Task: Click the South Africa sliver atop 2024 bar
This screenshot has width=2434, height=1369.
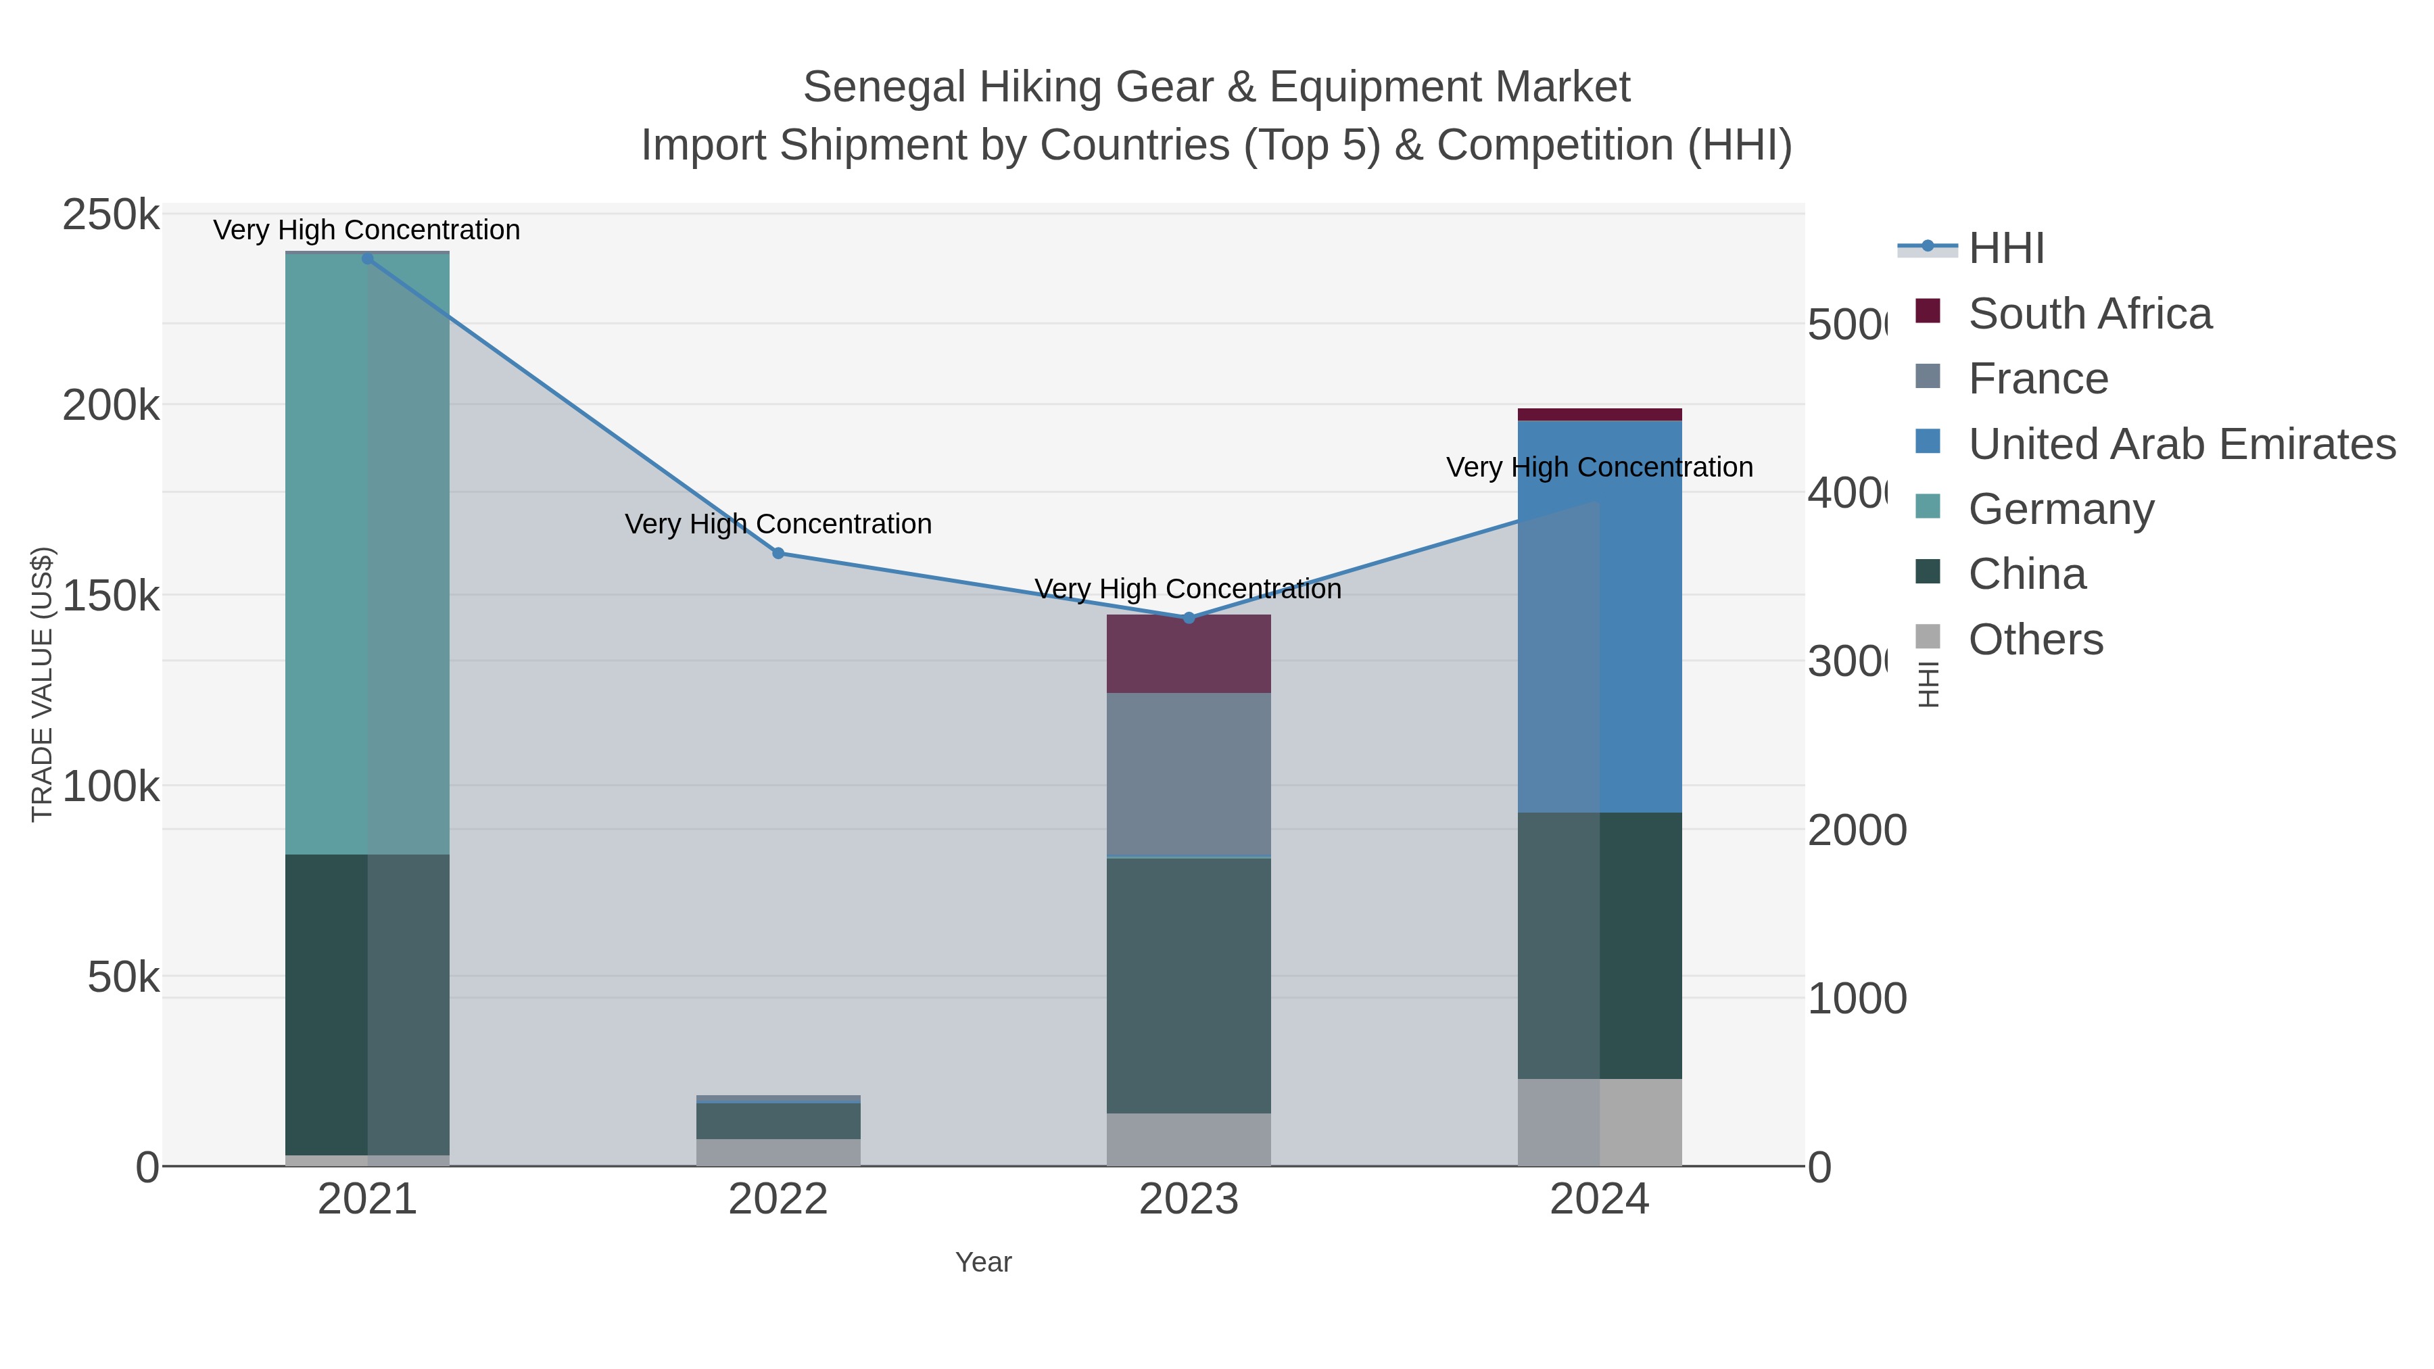Action: [x=1600, y=415]
